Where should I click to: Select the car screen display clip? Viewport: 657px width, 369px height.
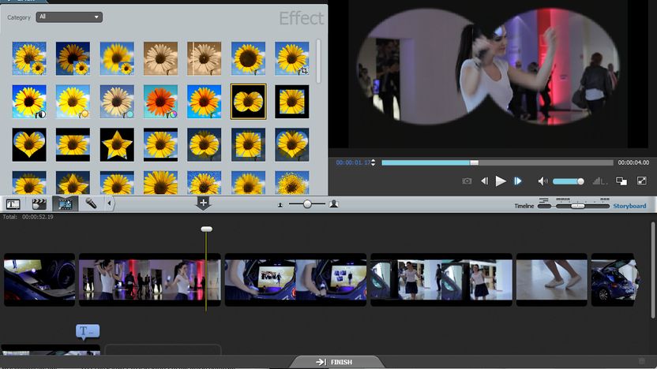pos(295,279)
